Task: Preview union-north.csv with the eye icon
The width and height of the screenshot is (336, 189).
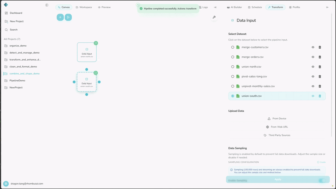Action: coord(313,67)
